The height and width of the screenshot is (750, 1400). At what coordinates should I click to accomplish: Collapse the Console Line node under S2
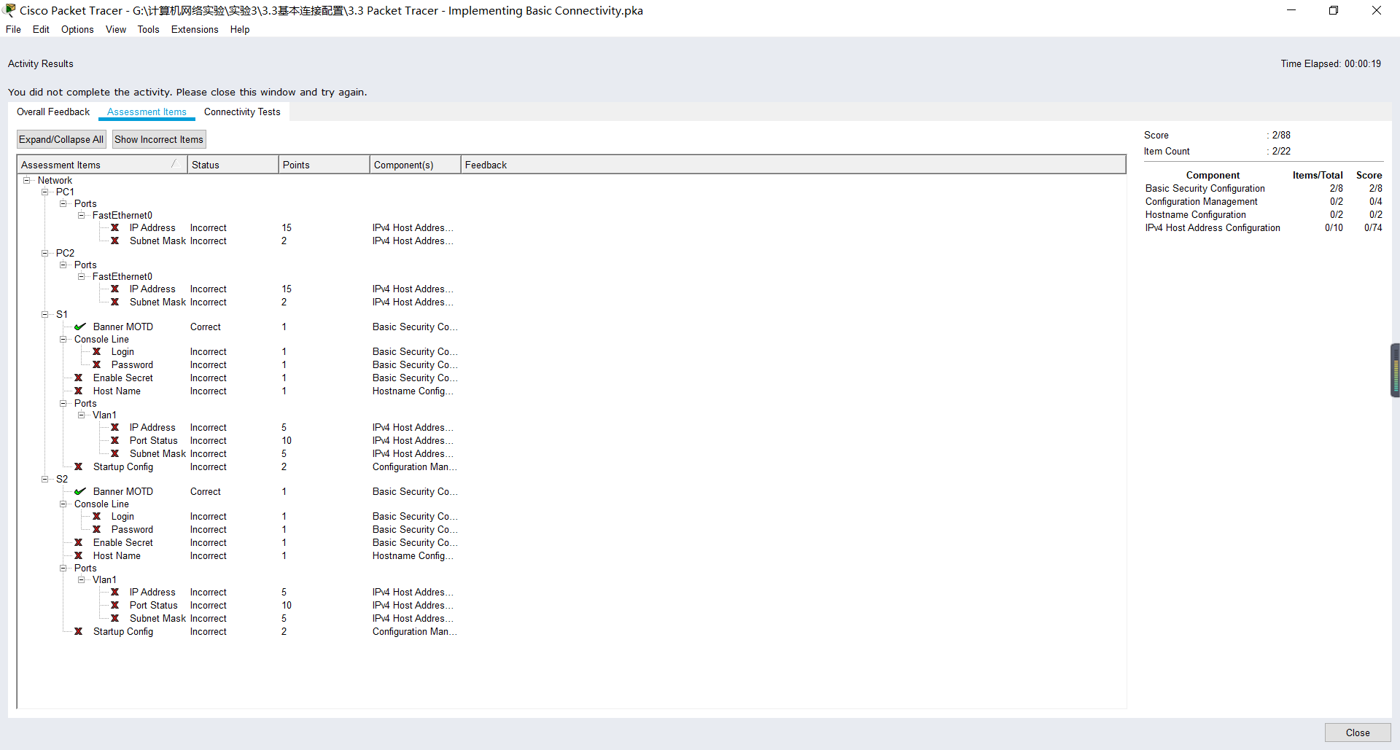coord(63,504)
